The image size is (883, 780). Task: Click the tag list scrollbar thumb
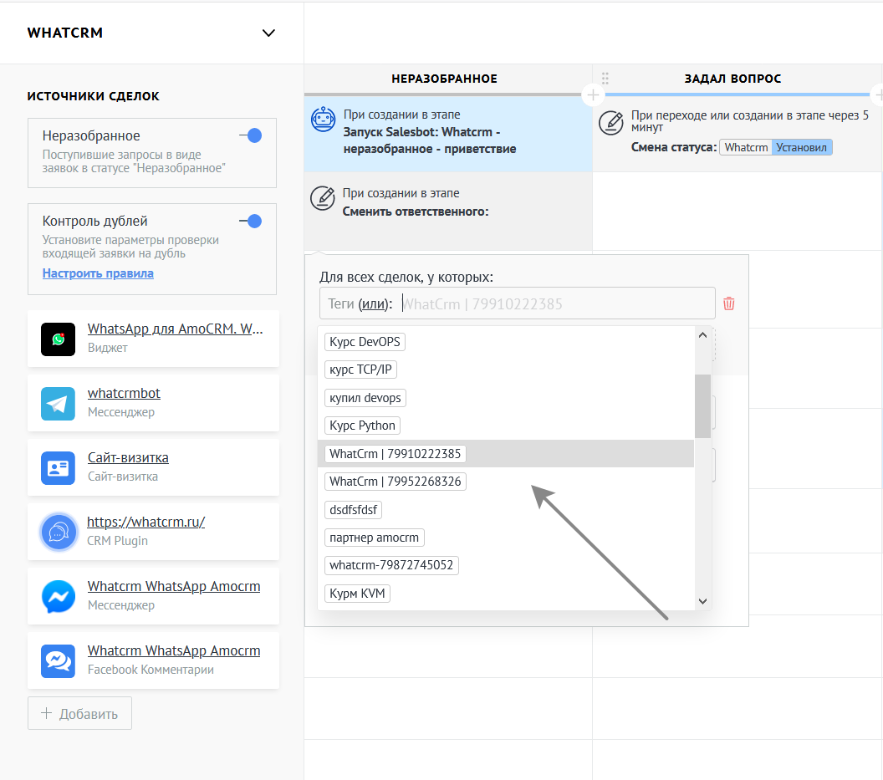(702, 406)
